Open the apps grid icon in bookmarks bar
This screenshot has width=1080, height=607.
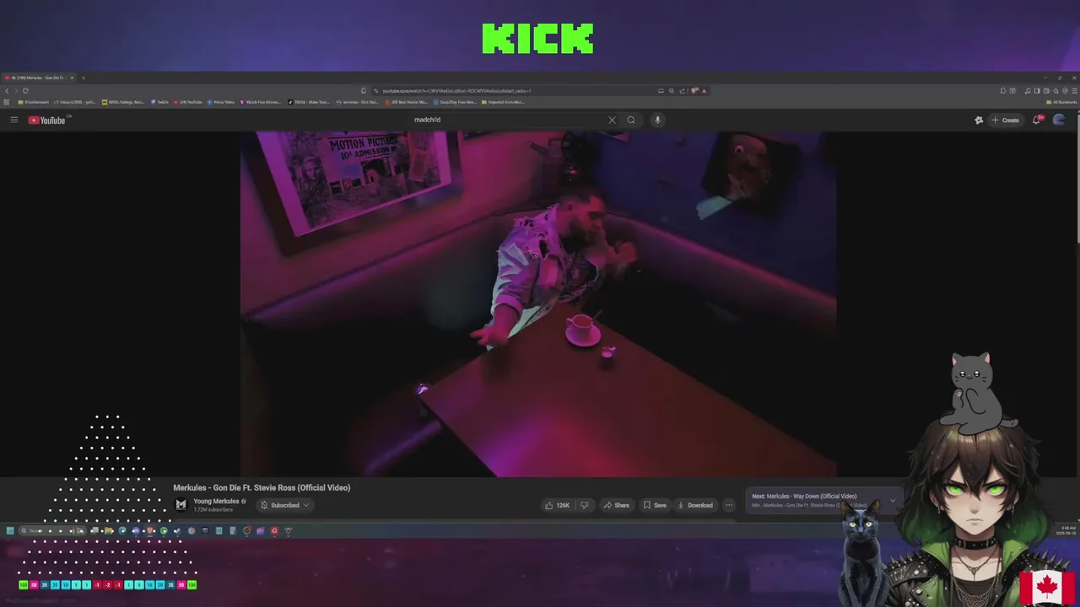pyautogui.click(x=7, y=102)
